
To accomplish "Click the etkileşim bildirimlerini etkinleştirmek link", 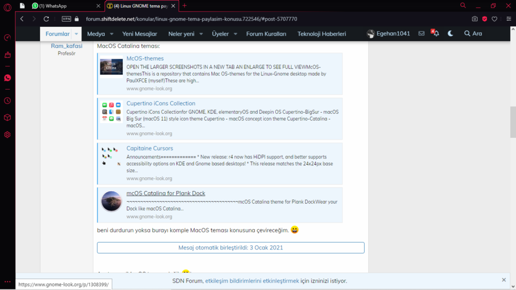I will click(252, 281).
